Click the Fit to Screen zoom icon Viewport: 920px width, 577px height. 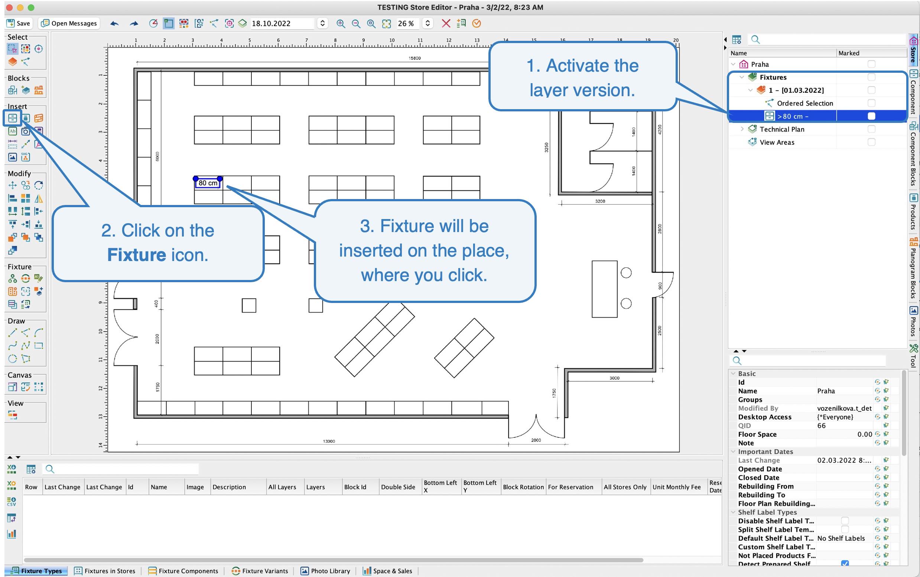click(x=386, y=24)
